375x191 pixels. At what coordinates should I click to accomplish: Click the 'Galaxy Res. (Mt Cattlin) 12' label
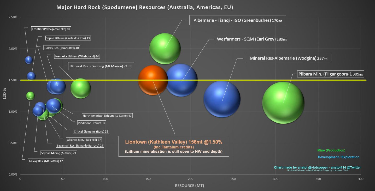pos(46,161)
